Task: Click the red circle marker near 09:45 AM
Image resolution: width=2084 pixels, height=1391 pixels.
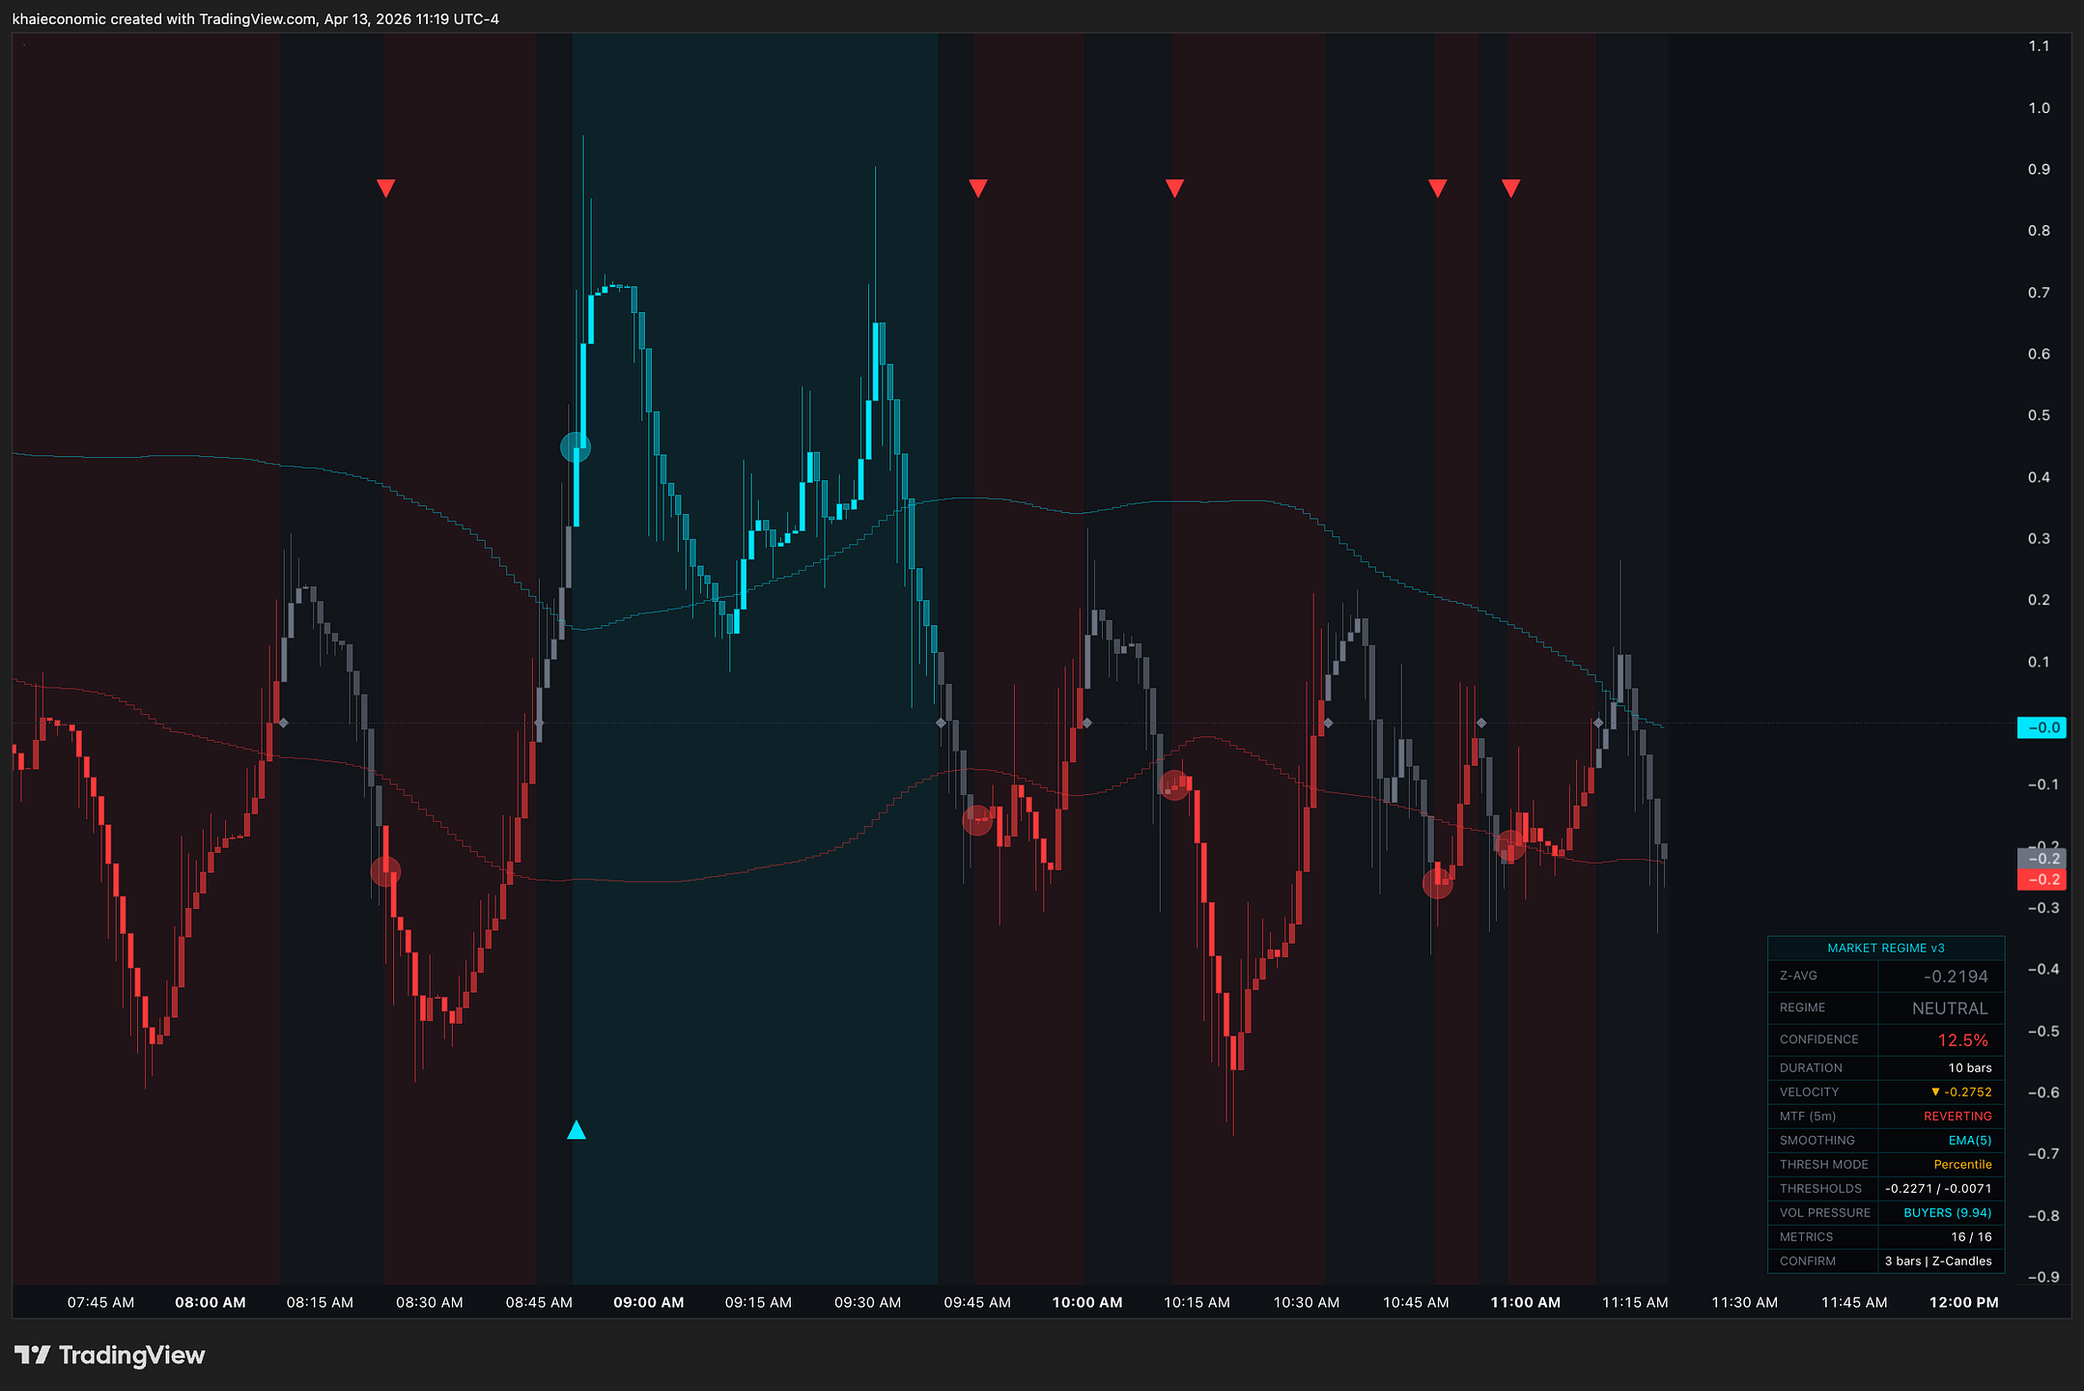Action: (977, 821)
